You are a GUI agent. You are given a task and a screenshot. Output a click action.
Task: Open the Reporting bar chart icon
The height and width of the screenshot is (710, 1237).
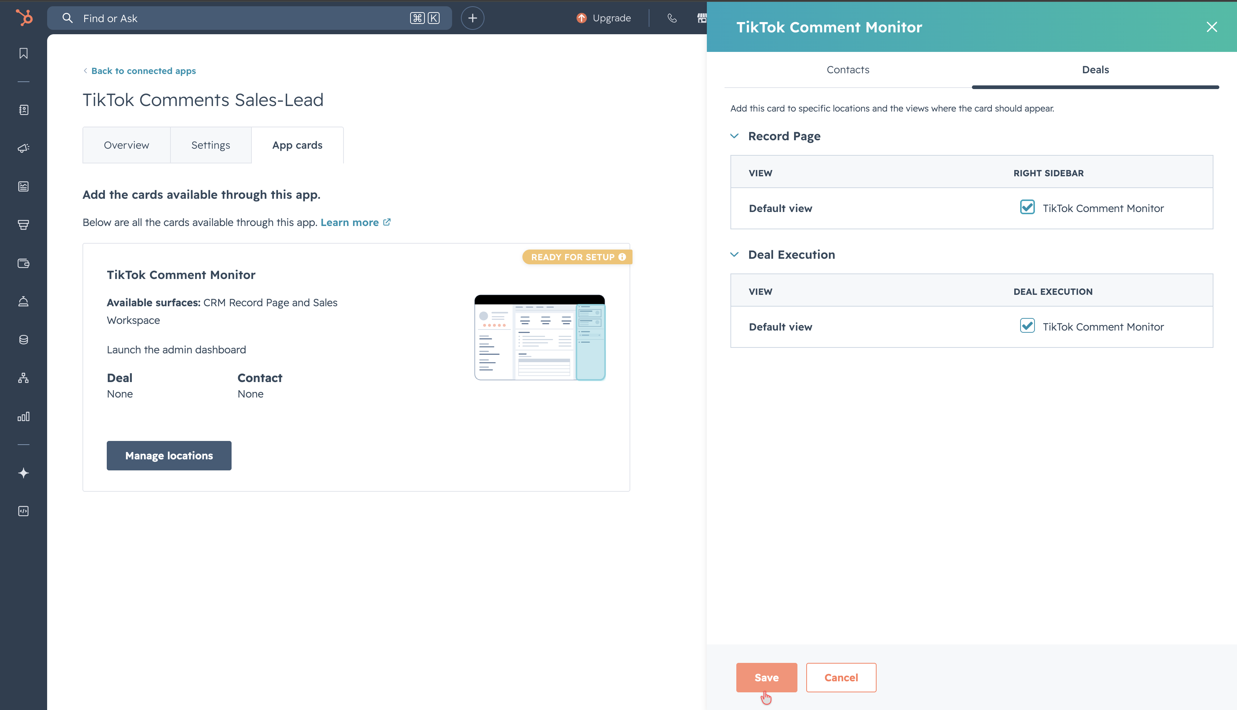tap(24, 416)
